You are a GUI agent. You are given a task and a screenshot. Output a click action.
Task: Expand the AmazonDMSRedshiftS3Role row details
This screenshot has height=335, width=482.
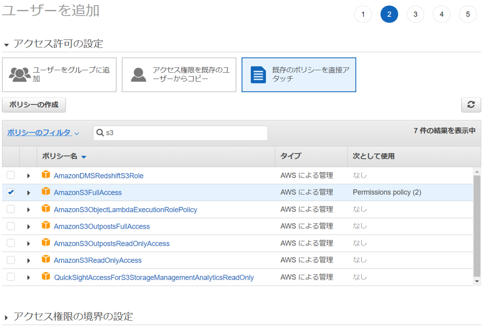[28, 176]
